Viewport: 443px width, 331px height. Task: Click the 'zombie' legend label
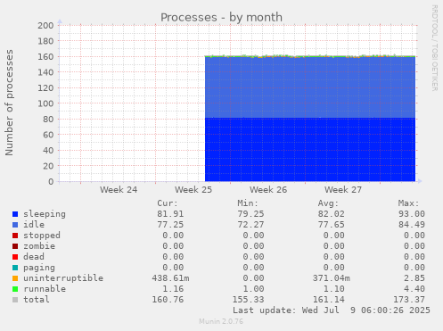click(x=39, y=246)
